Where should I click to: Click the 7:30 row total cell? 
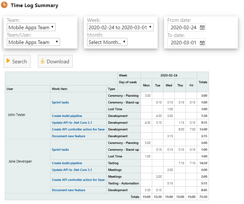203,116
